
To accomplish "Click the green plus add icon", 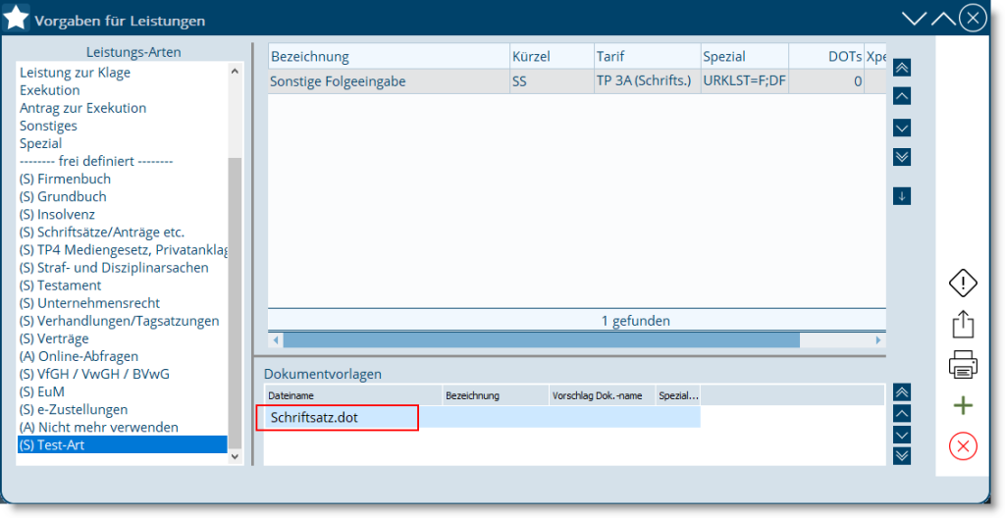I will 963,406.
